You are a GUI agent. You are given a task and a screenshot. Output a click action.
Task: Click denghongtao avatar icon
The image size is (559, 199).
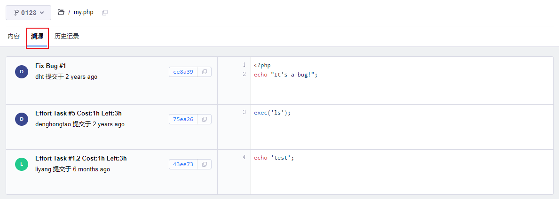22,119
